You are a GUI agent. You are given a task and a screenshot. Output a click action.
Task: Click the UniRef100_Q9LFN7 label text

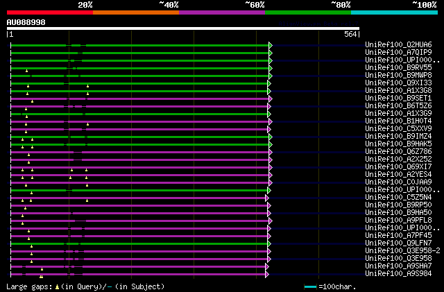pos(398,243)
